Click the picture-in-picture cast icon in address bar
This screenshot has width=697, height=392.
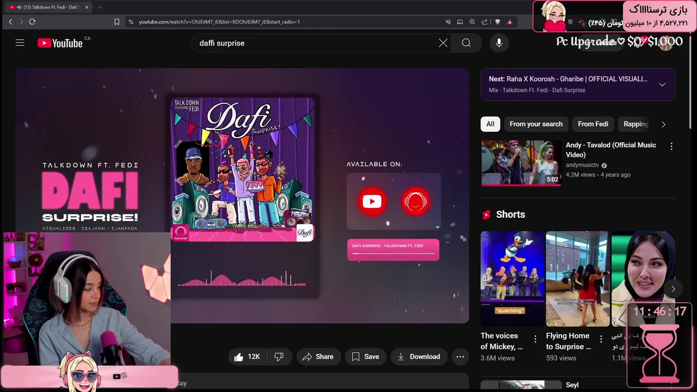(460, 22)
